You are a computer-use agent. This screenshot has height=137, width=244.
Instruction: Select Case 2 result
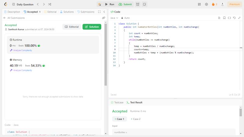(136, 119)
